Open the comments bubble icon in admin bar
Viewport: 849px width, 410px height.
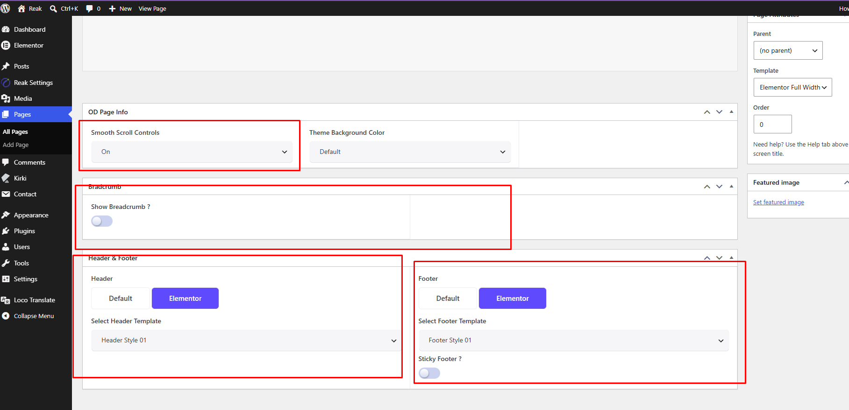(x=89, y=8)
